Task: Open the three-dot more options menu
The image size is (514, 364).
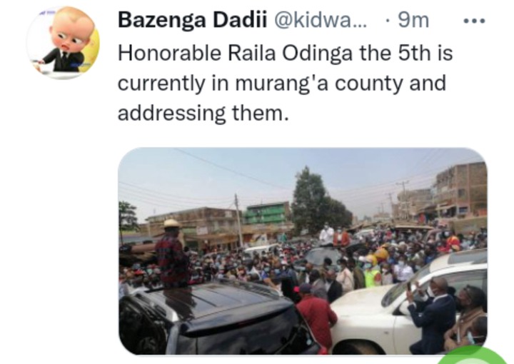Action: point(474,21)
